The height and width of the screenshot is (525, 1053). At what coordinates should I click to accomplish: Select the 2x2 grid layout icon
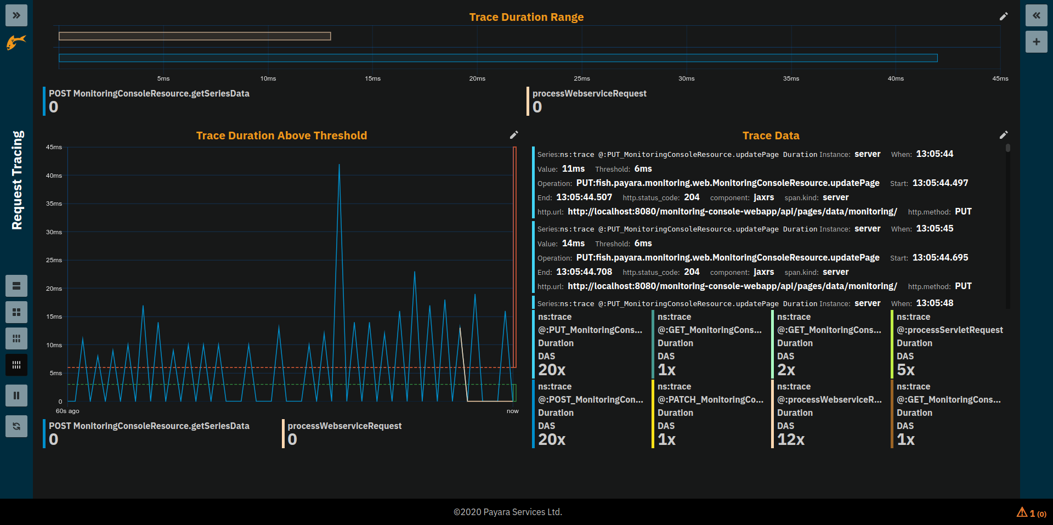[16, 312]
